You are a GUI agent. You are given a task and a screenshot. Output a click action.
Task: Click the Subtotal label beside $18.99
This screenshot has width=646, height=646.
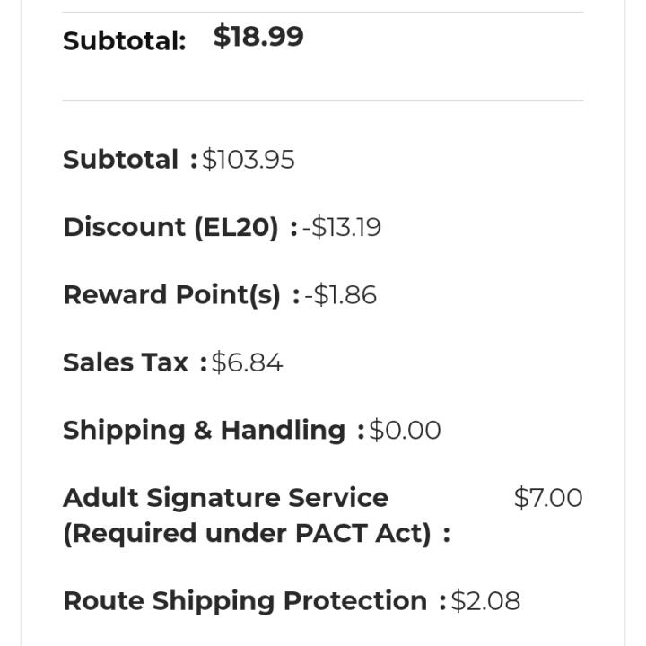pyautogui.click(x=124, y=41)
